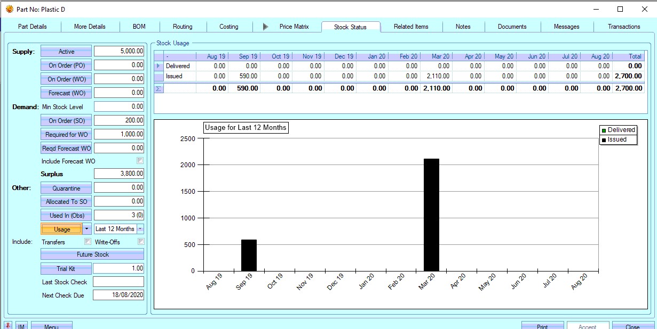Enable the Transfers checkbox

point(88,242)
